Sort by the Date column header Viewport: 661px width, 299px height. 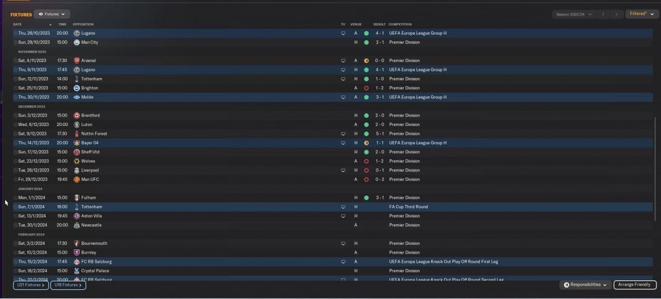[18, 24]
